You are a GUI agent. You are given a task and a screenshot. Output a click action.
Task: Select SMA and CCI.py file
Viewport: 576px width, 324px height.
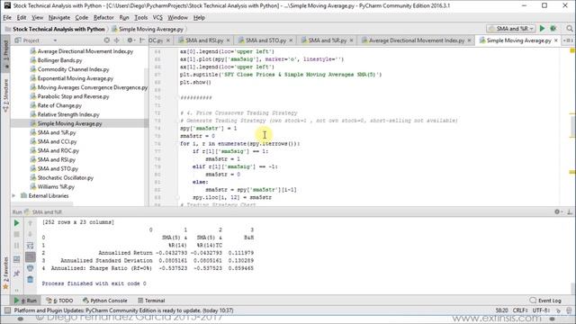coord(57,141)
